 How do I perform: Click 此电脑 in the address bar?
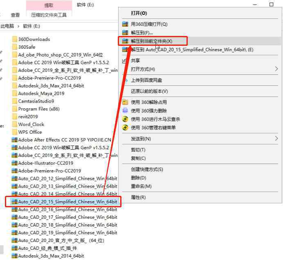click(x=7, y=26)
